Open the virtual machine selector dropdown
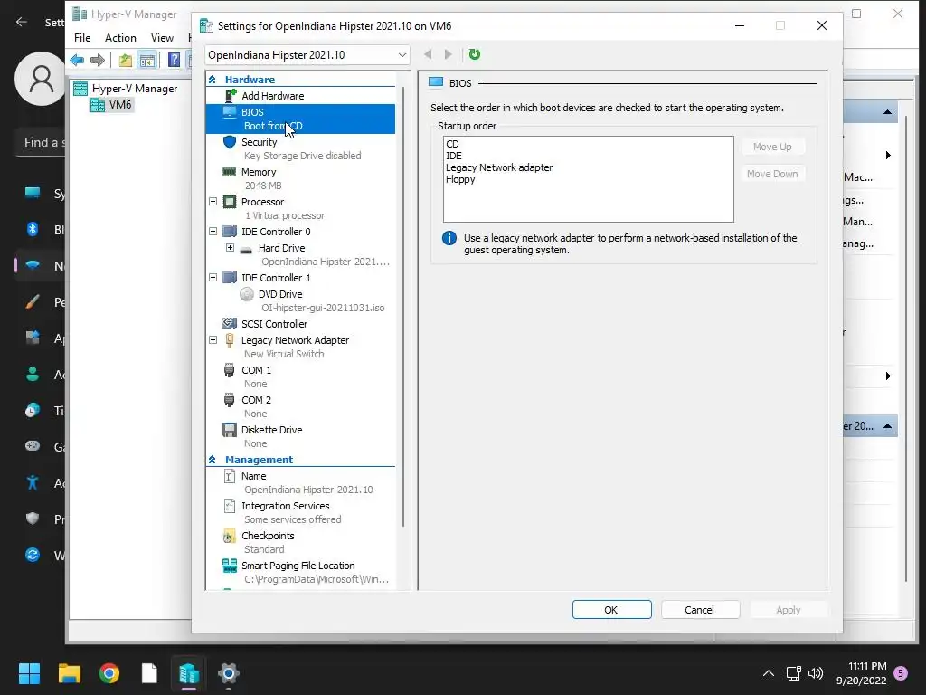Image resolution: width=926 pixels, height=695 pixels. [307, 55]
